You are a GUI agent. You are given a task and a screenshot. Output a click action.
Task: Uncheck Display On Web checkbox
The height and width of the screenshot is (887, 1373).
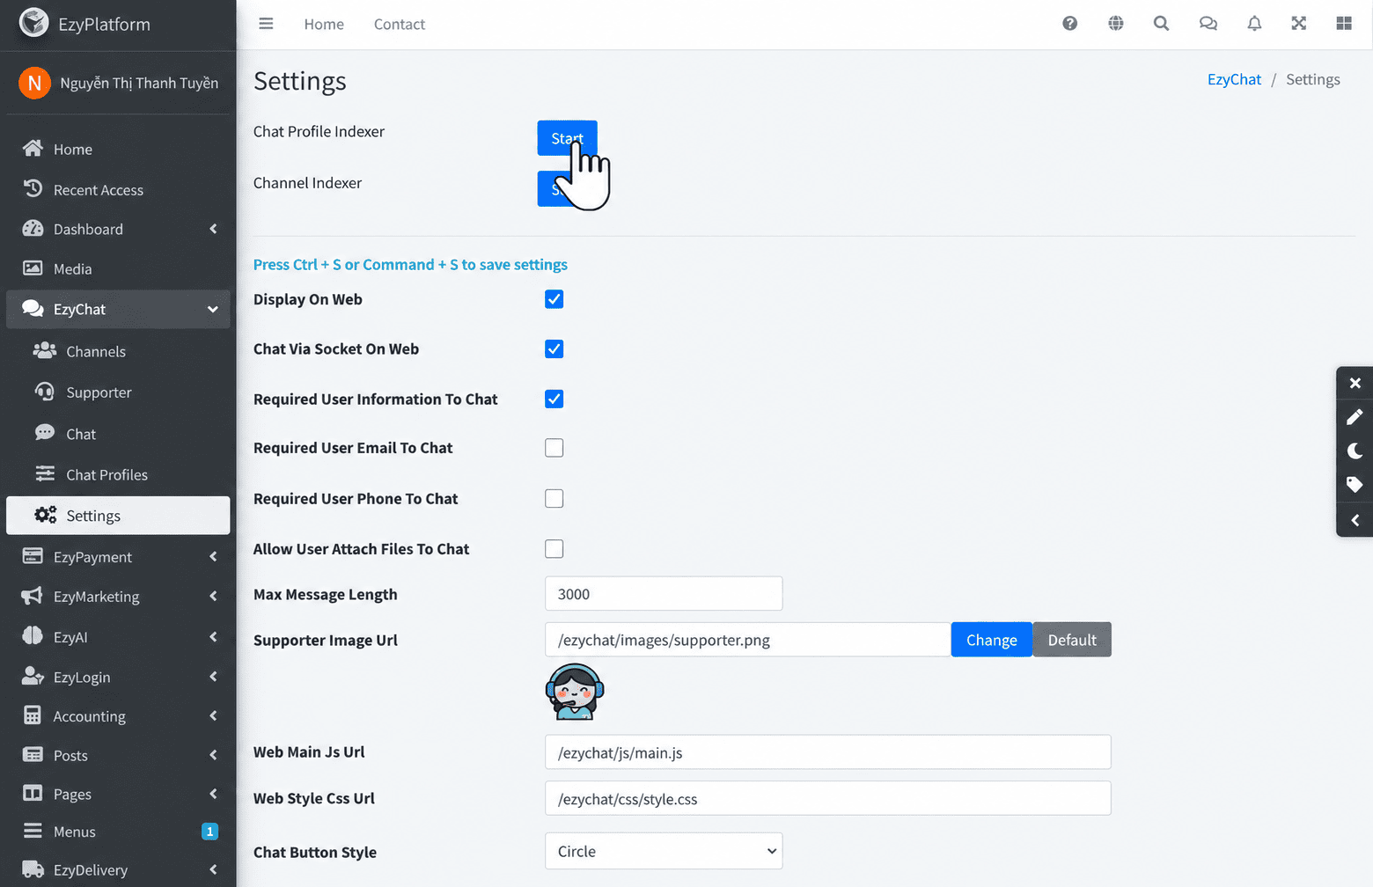click(x=554, y=299)
